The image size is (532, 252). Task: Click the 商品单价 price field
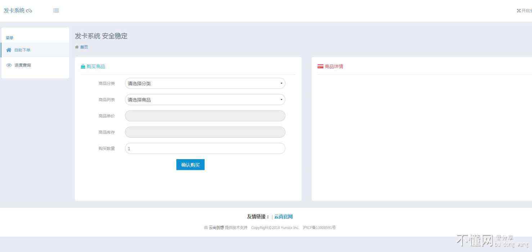[205, 116]
